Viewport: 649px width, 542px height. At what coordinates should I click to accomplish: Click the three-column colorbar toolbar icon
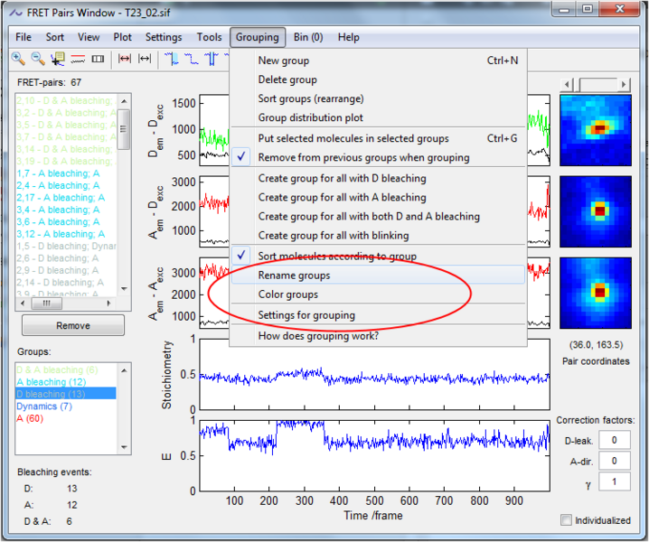98,59
